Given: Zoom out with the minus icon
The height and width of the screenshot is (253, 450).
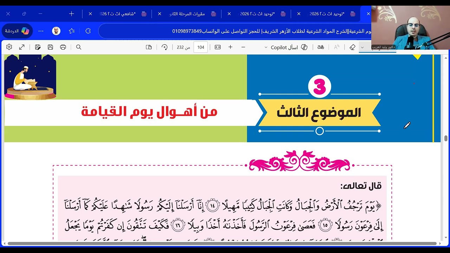Looking at the screenshot, I should (243, 47).
